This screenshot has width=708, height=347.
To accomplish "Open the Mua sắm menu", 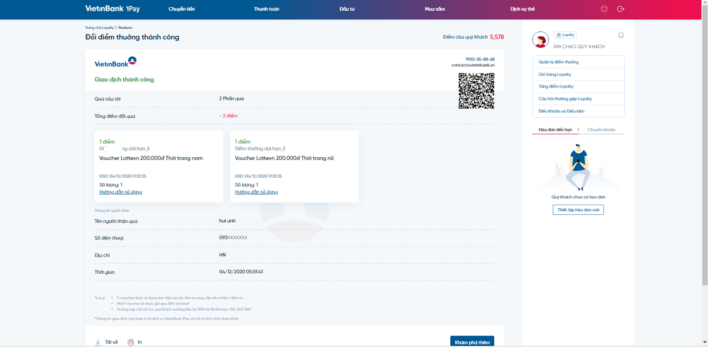I will [x=435, y=9].
